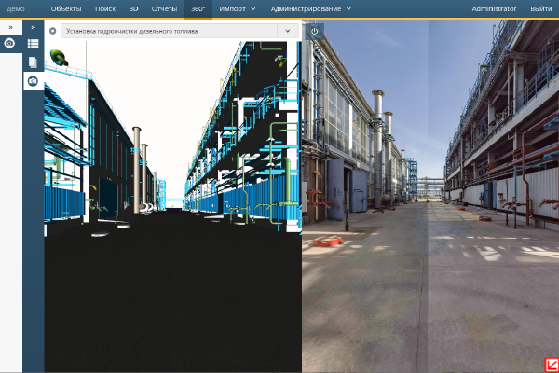Open the Администрирование dropdown menu
Image resolution: width=559 pixels, height=373 pixels.
(x=310, y=8)
